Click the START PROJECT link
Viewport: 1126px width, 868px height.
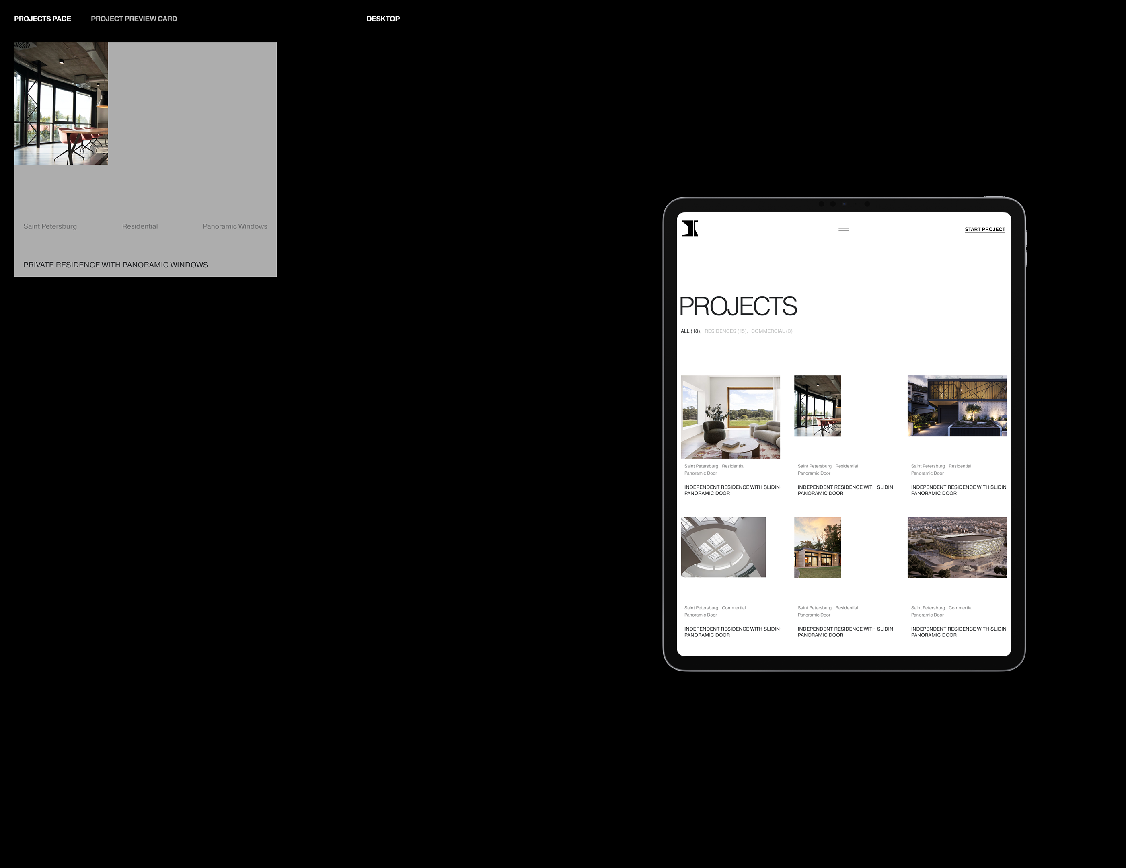984,230
